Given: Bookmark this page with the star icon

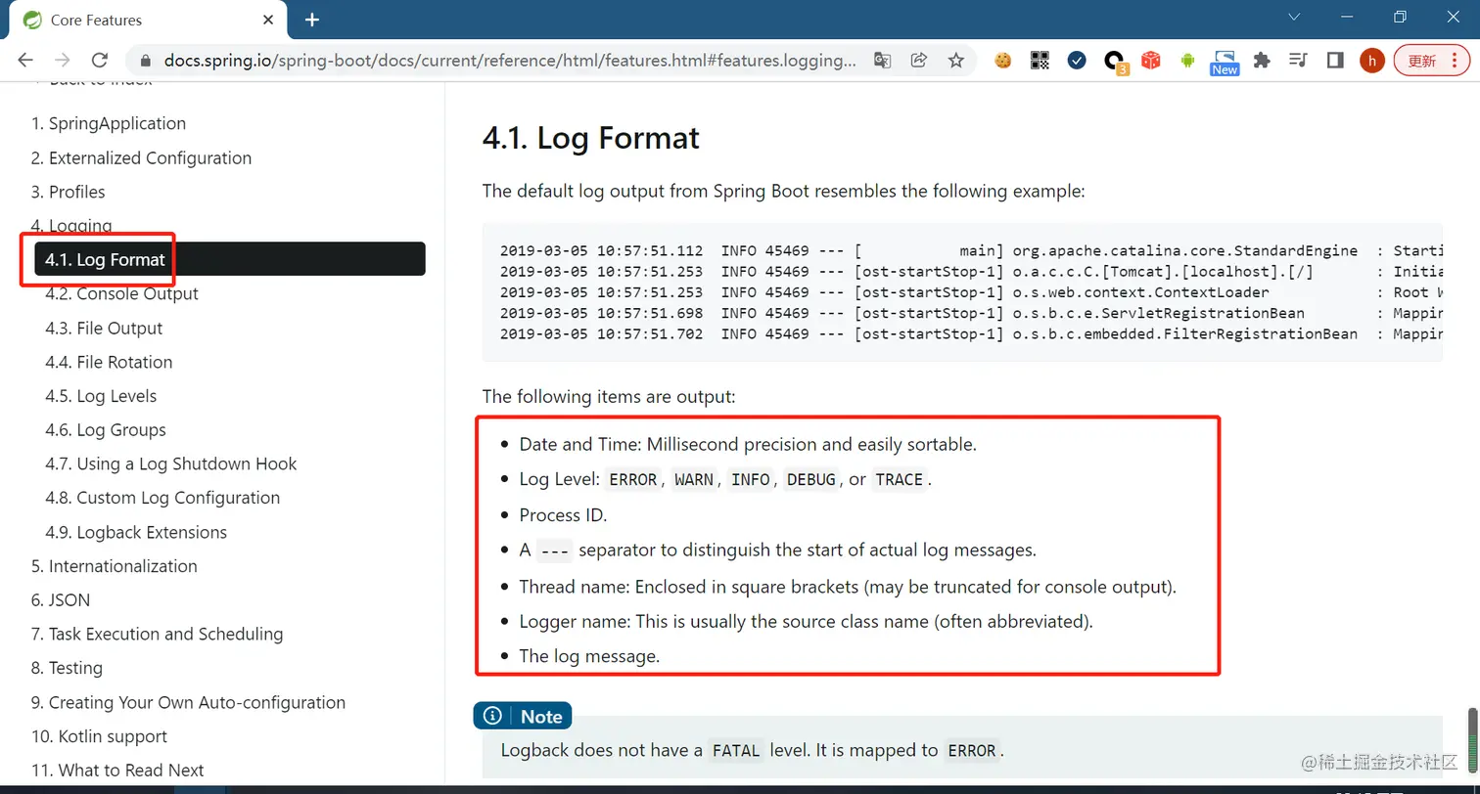Looking at the screenshot, I should coord(956,61).
